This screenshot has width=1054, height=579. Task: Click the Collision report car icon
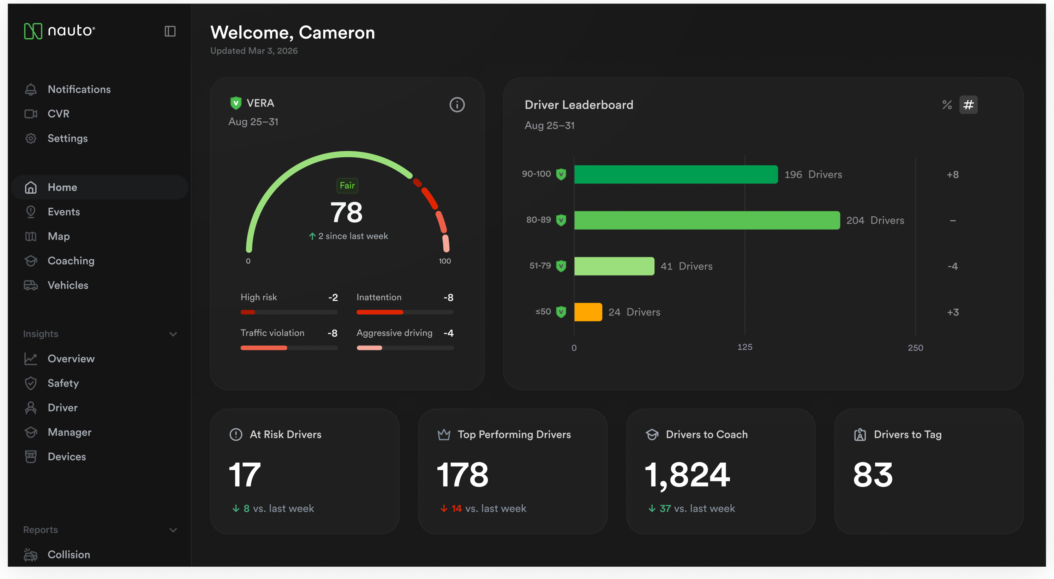pos(31,554)
